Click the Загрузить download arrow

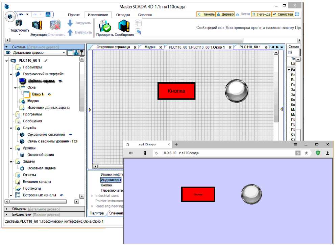click(x=70, y=23)
